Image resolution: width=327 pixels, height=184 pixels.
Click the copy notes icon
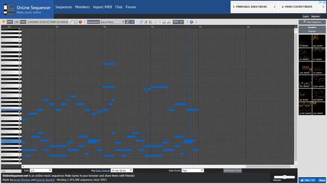tap(141, 22)
